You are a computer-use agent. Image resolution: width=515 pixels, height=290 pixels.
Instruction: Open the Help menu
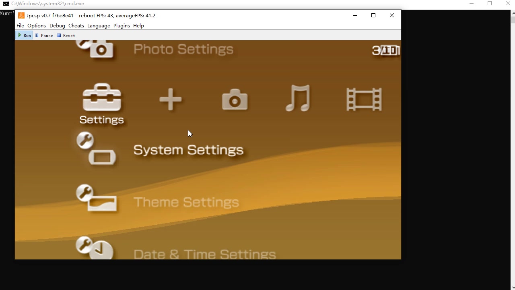click(x=138, y=25)
